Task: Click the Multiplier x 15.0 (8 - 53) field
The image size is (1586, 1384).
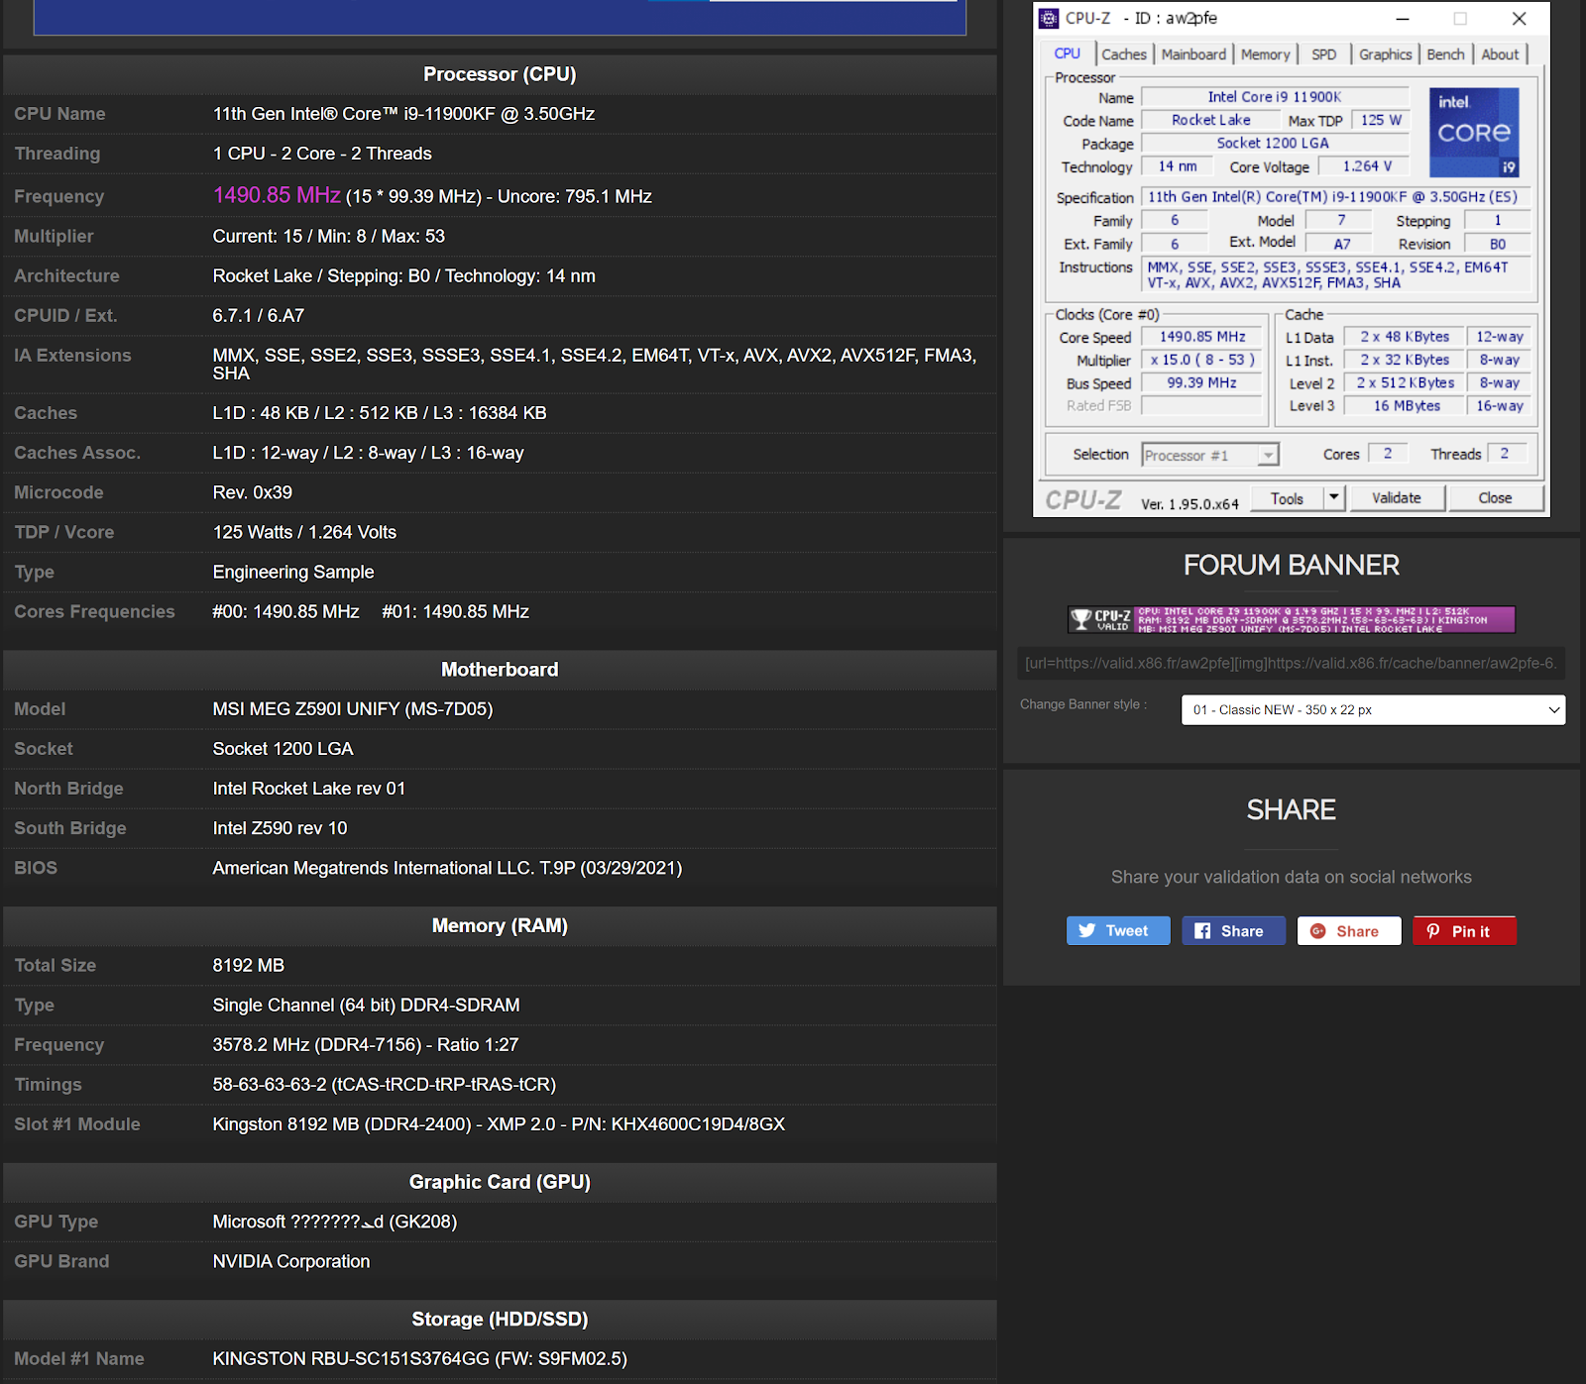Action: 1202,360
